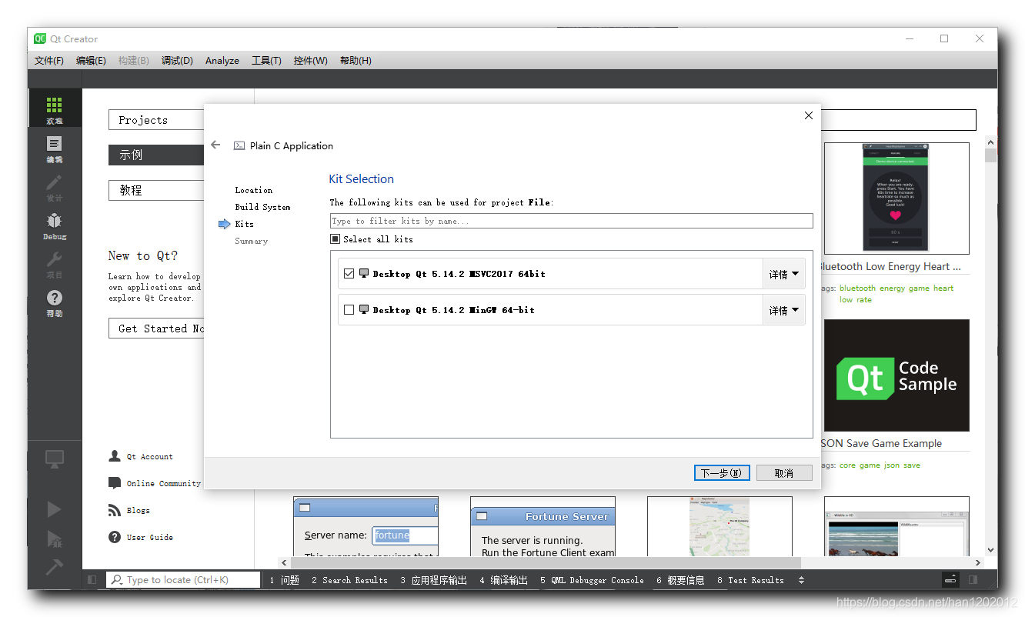Open the Debug mode bug icon

pyautogui.click(x=54, y=225)
